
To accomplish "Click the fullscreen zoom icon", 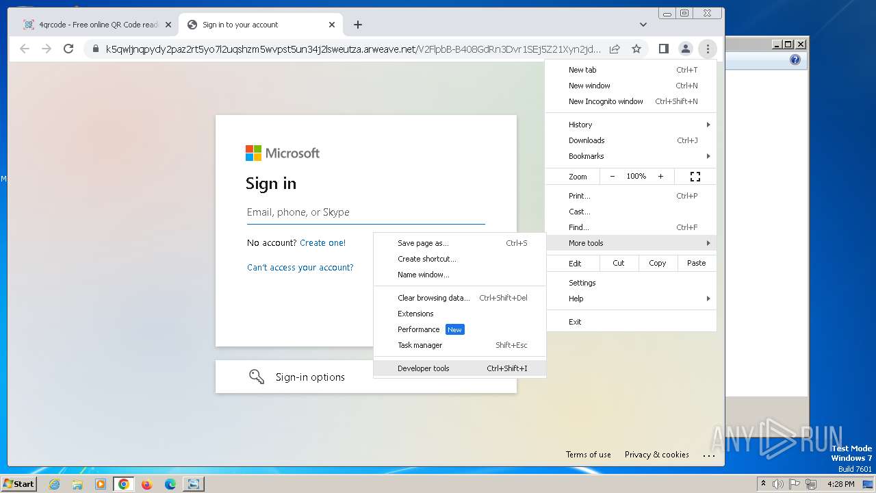I will (695, 177).
